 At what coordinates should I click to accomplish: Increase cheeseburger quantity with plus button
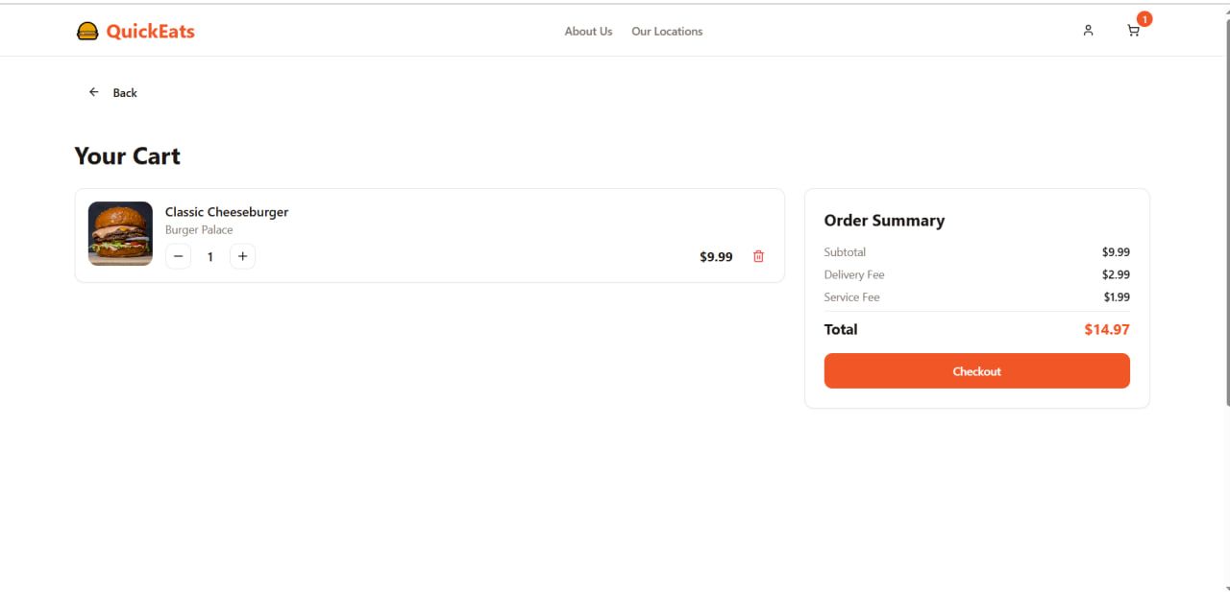[242, 256]
